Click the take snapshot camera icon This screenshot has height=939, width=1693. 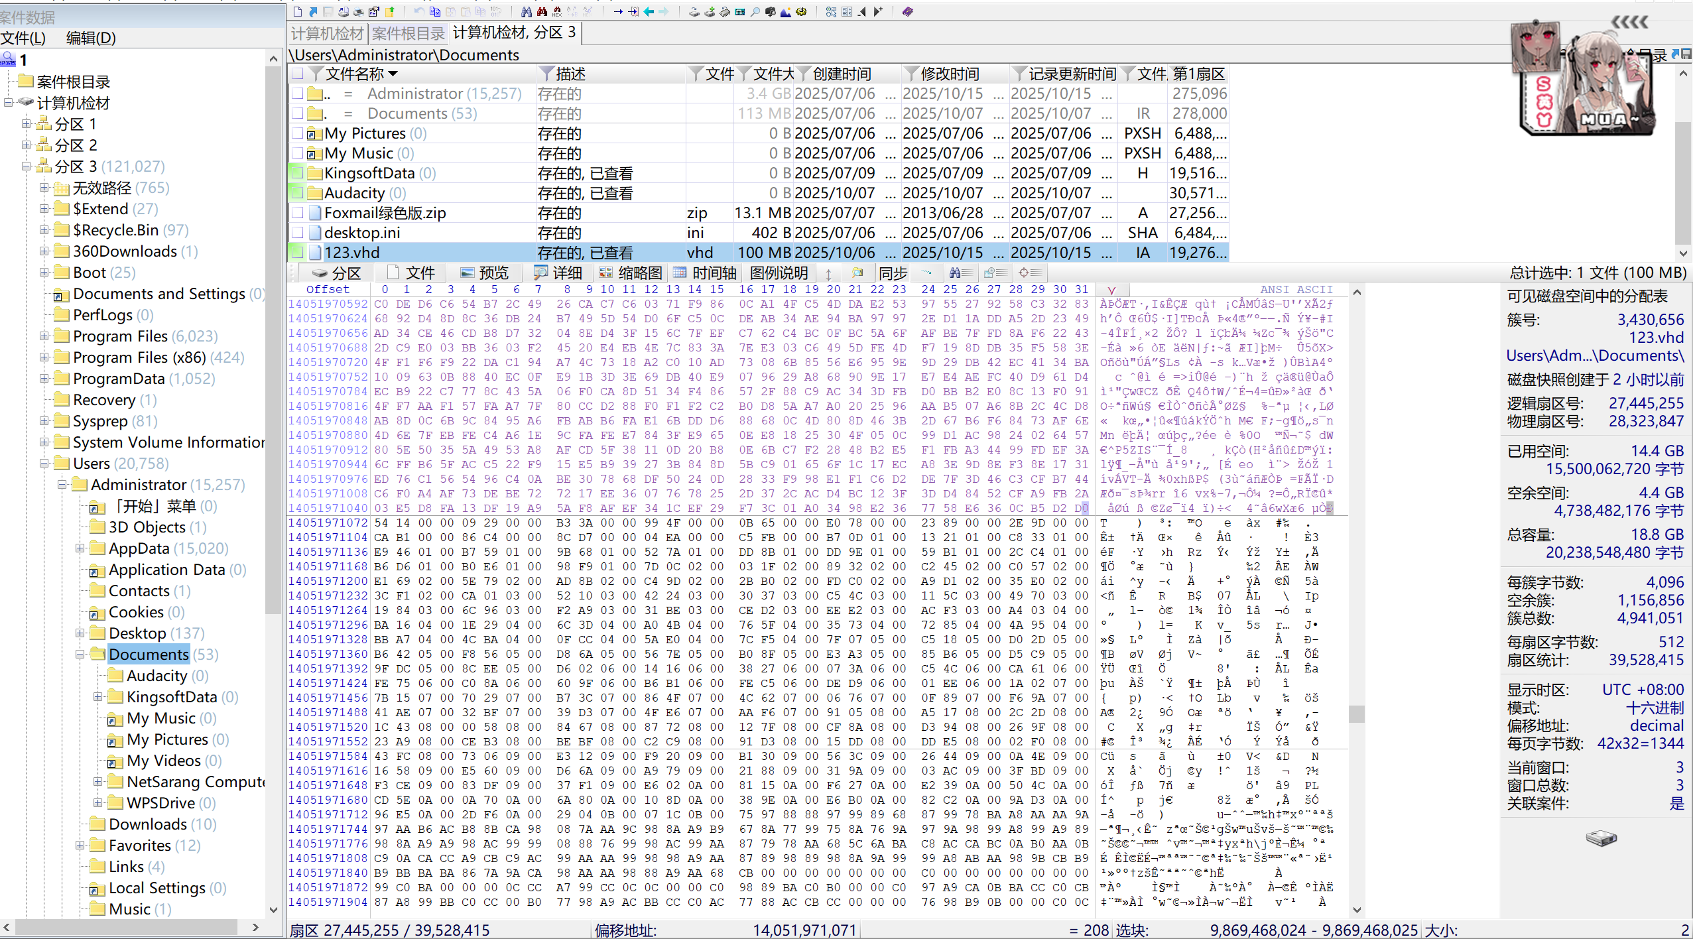coord(771,12)
